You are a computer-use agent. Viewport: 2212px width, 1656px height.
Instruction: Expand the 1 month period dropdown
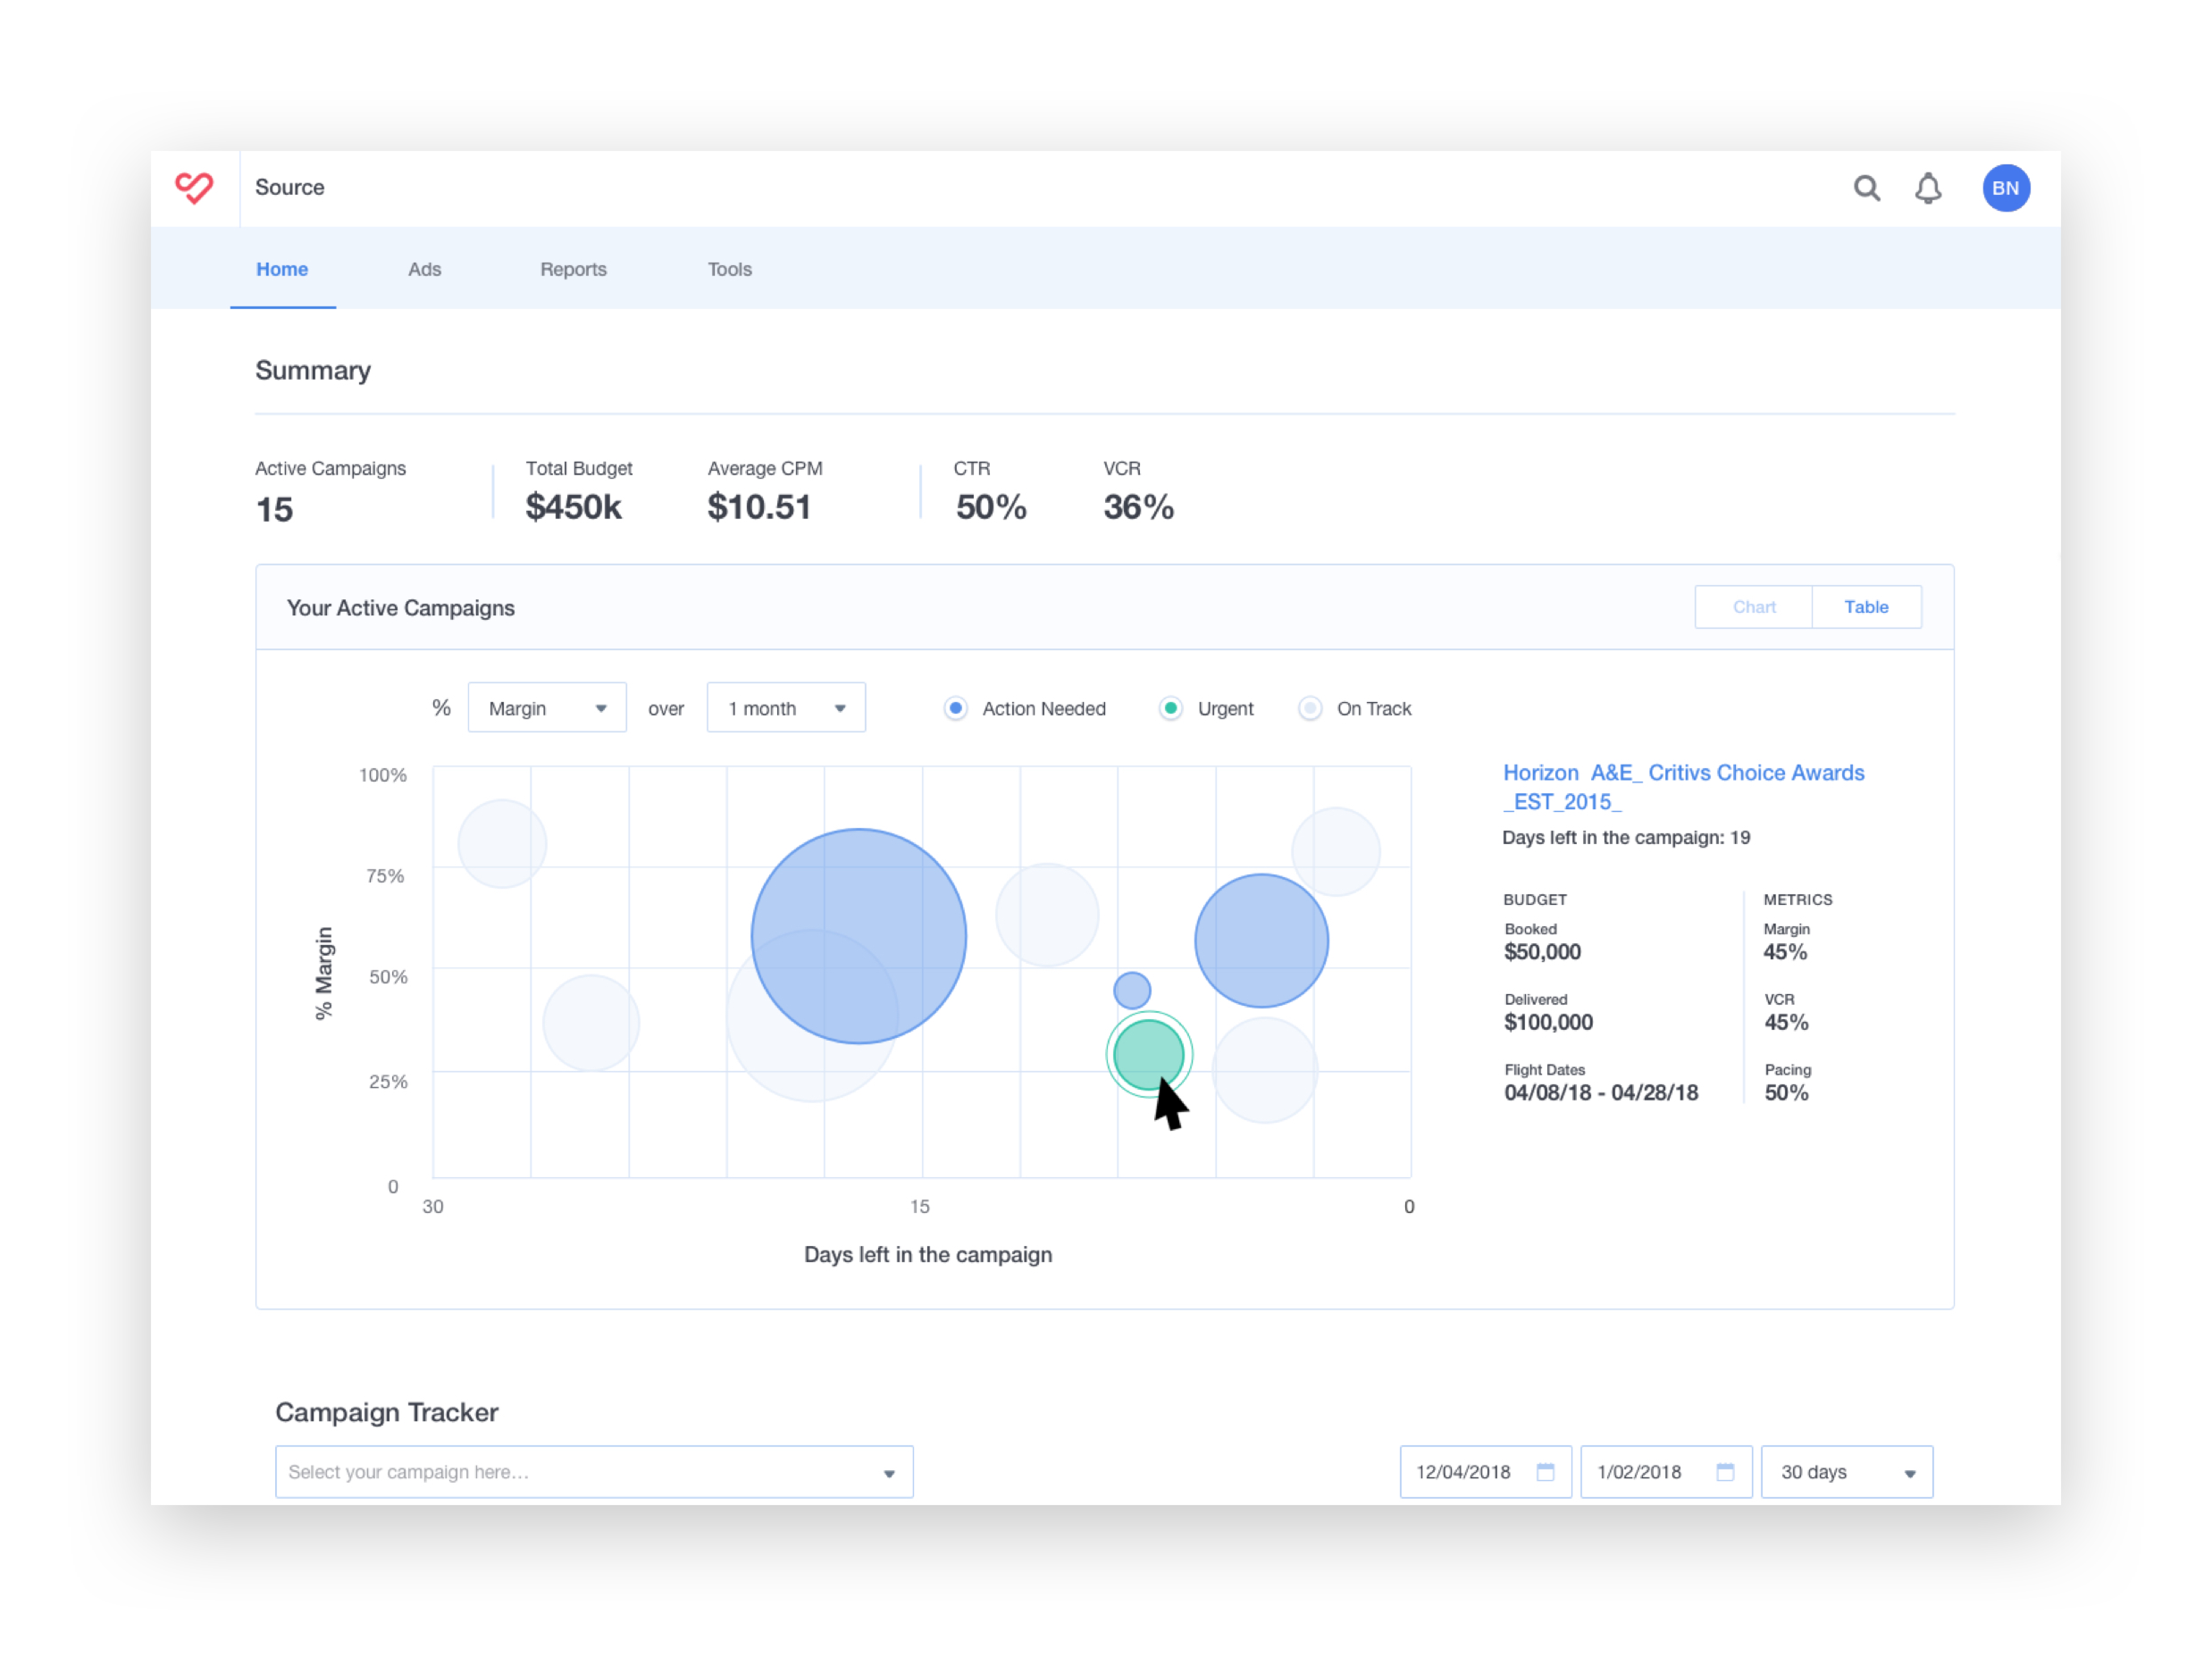786,708
